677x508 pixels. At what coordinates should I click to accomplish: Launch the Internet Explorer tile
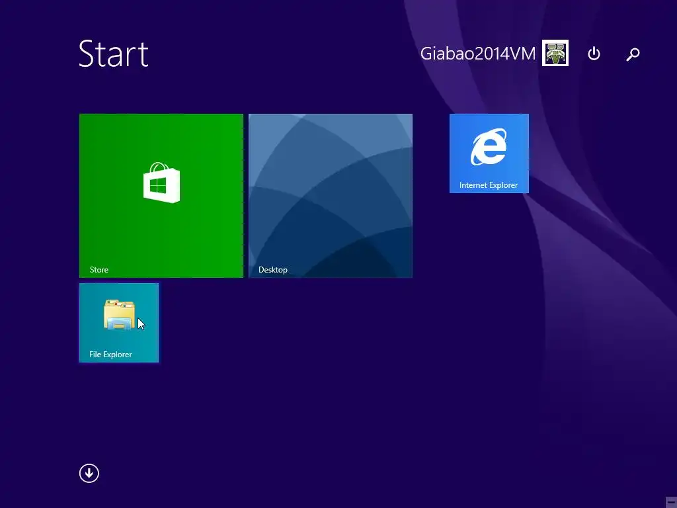tap(489, 153)
